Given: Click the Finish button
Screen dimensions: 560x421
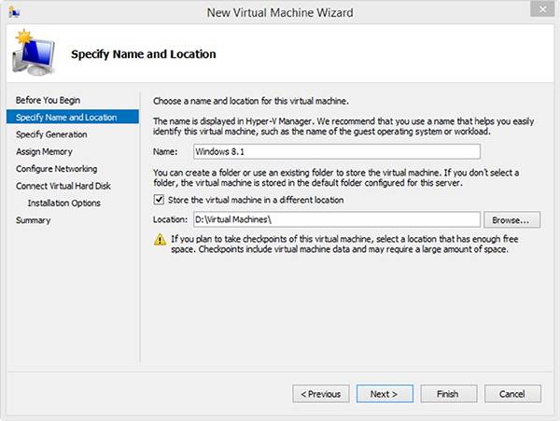Looking at the screenshot, I should tap(448, 394).
